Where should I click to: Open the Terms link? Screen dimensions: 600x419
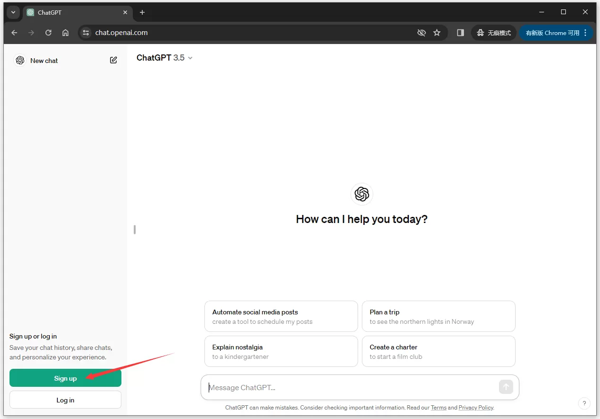tap(439, 408)
